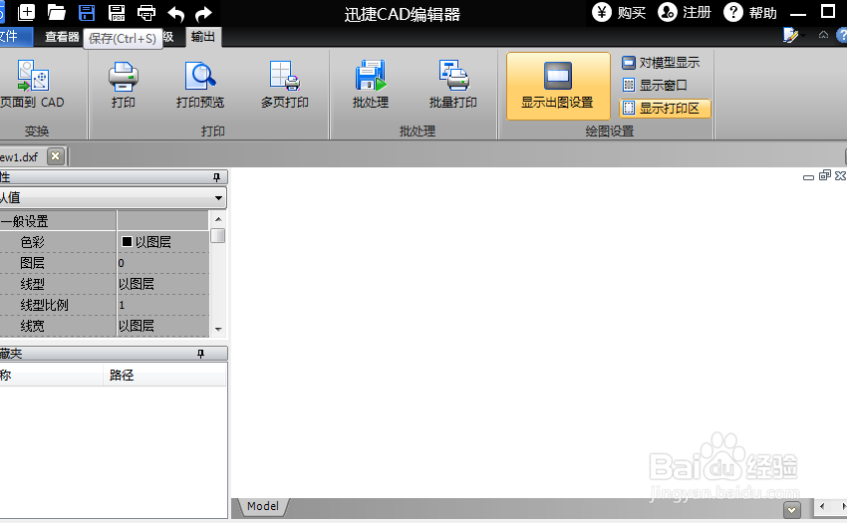Convert the page to CAD (页面到 CAD)

(33, 84)
